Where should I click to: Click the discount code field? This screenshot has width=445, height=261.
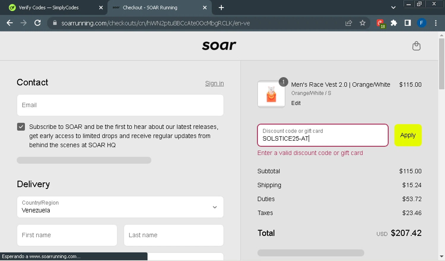[323, 135]
